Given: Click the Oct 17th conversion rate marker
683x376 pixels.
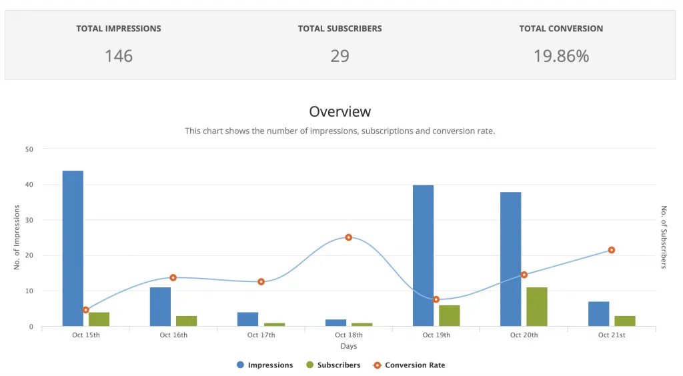Looking at the screenshot, I should point(261,282).
